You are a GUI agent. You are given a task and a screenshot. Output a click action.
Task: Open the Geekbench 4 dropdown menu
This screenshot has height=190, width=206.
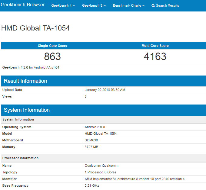(x=63, y=5)
